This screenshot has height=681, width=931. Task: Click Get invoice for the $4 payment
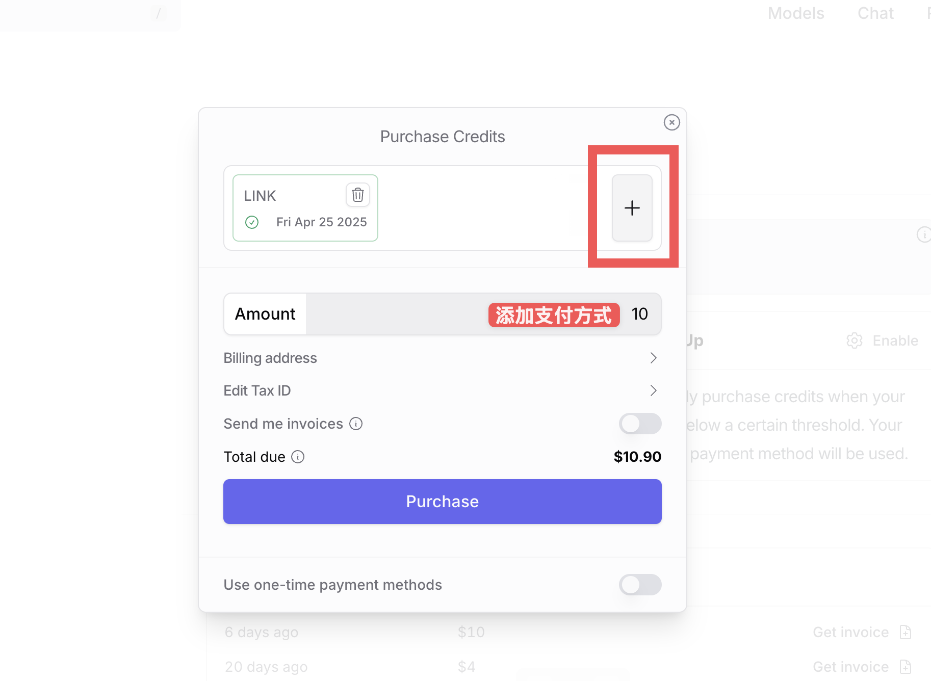(x=850, y=667)
